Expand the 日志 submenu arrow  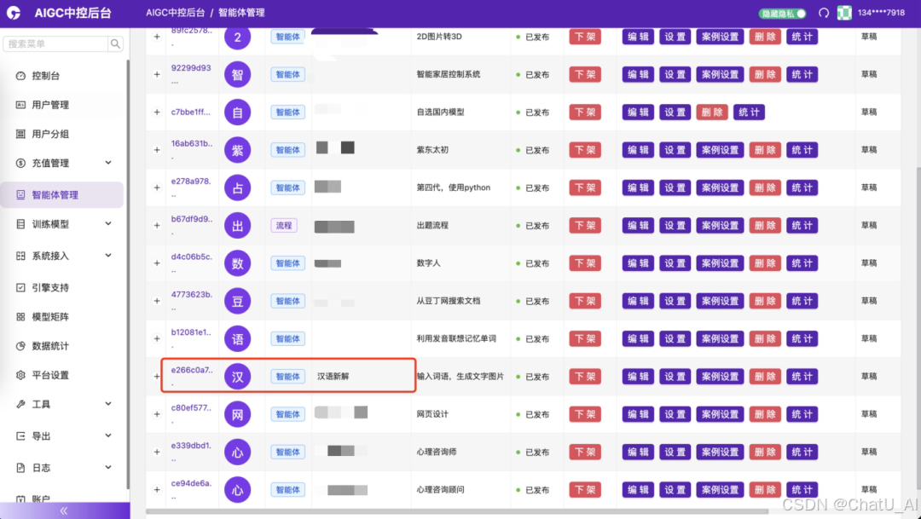pos(108,467)
